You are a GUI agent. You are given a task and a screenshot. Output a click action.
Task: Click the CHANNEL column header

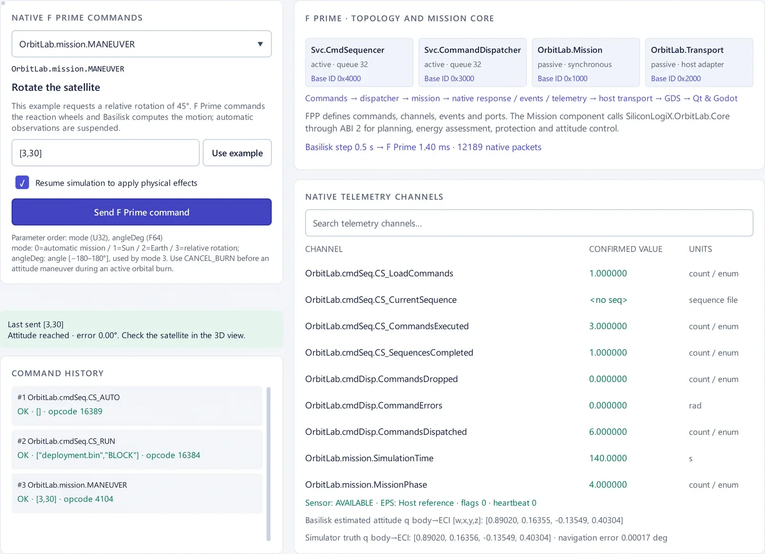(324, 249)
